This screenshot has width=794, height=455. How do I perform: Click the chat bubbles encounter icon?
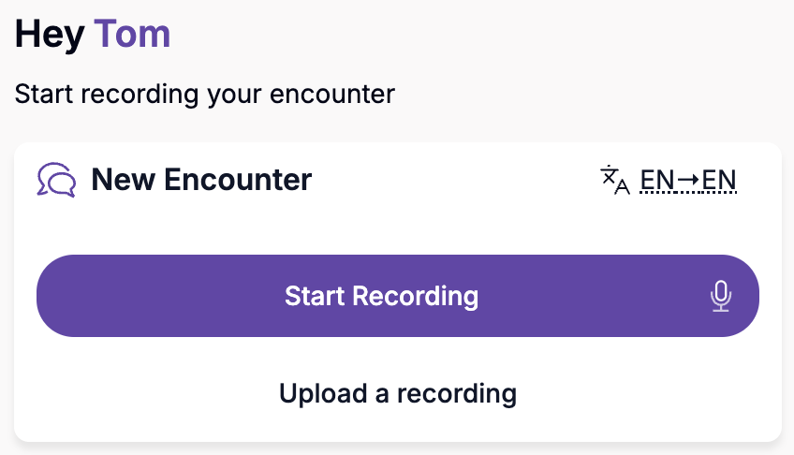pyautogui.click(x=56, y=179)
